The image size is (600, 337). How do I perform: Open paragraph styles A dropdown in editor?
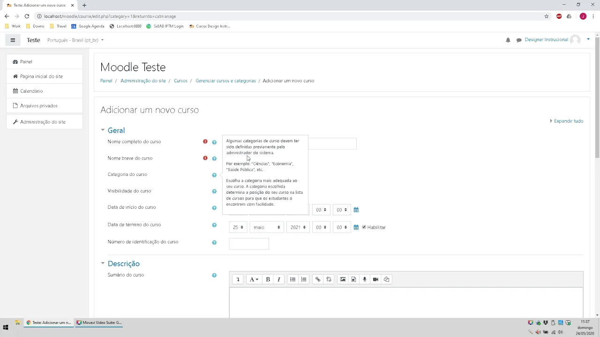[254, 279]
